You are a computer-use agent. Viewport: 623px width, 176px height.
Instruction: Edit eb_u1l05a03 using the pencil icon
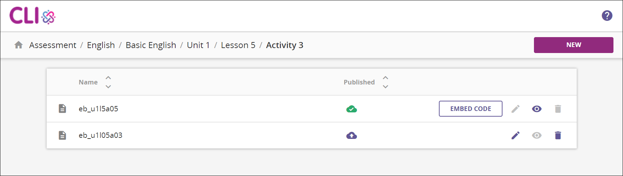coord(516,135)
